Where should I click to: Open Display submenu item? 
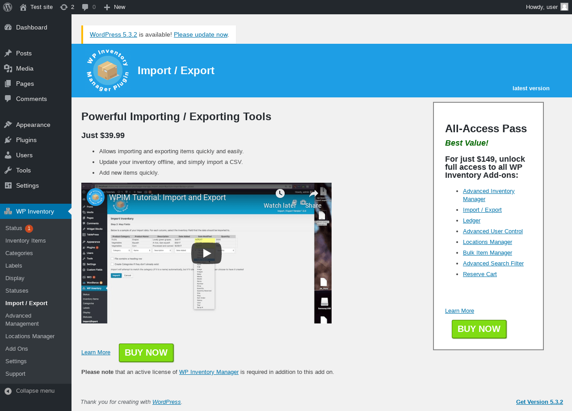pos(36,278)
